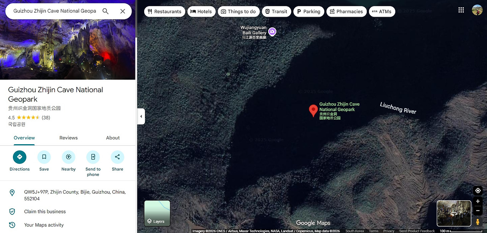Viewport: 487px width, 233px height.
Task: Click the South Korea region link
Action: pos(355,231)
